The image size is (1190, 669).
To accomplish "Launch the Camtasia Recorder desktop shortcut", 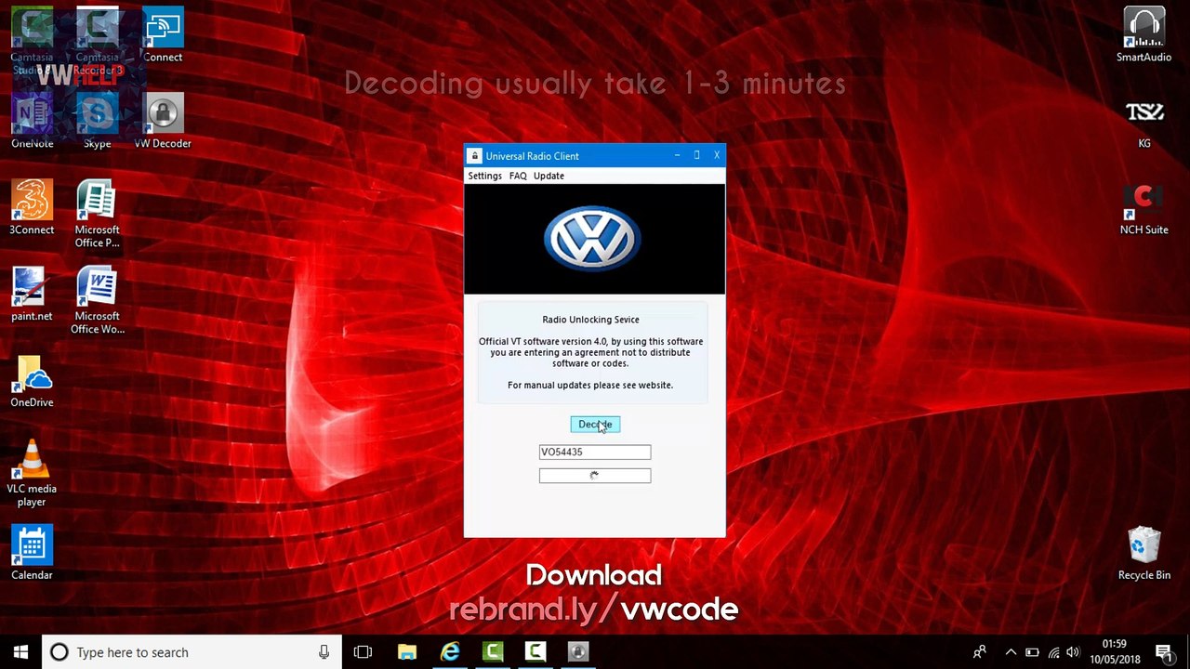I will [x=98, y=42].
